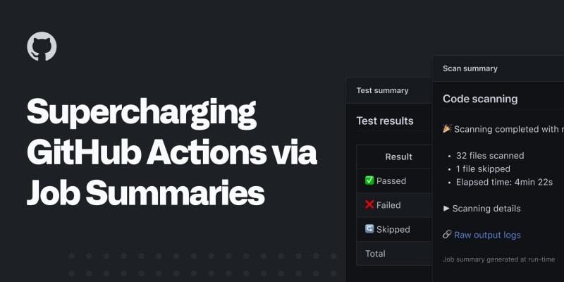This screenshot has width=564, height=282.
Task: Click the red Failed cross icon
Action: [369, 205]
